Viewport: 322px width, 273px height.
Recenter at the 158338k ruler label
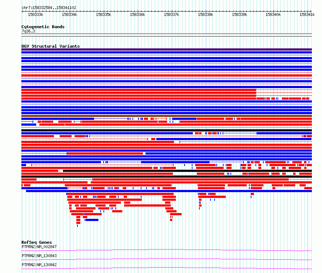tap(206, 14)
